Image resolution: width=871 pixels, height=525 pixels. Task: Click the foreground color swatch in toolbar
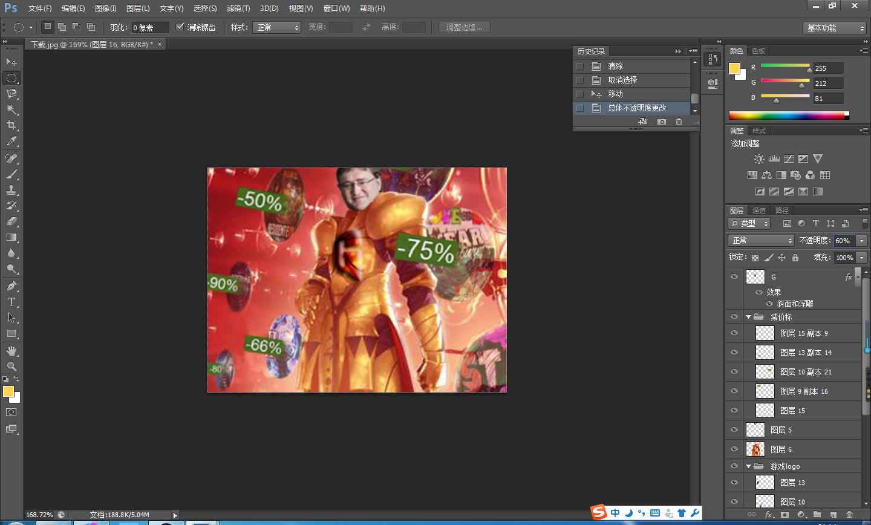click(x=8, y=391)
